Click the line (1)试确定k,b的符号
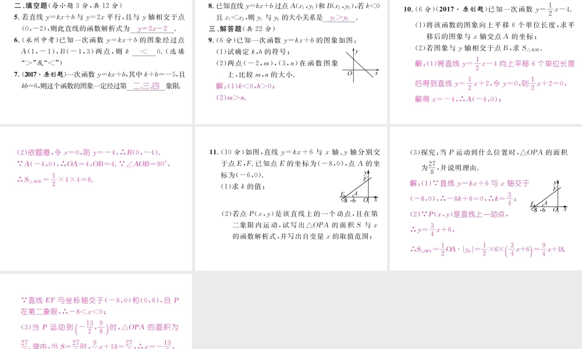The height and width of the screenshot is (349, 582). point(253,52)
